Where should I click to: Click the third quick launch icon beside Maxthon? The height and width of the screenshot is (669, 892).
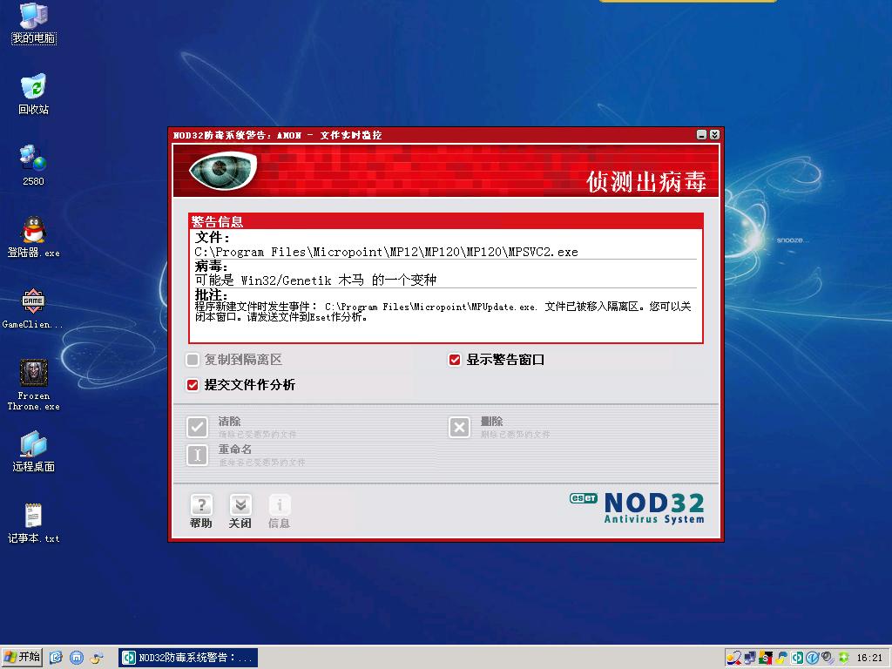97,658
